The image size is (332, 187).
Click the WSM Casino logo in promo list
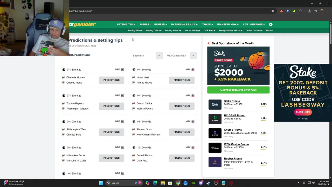pos(215,148)
